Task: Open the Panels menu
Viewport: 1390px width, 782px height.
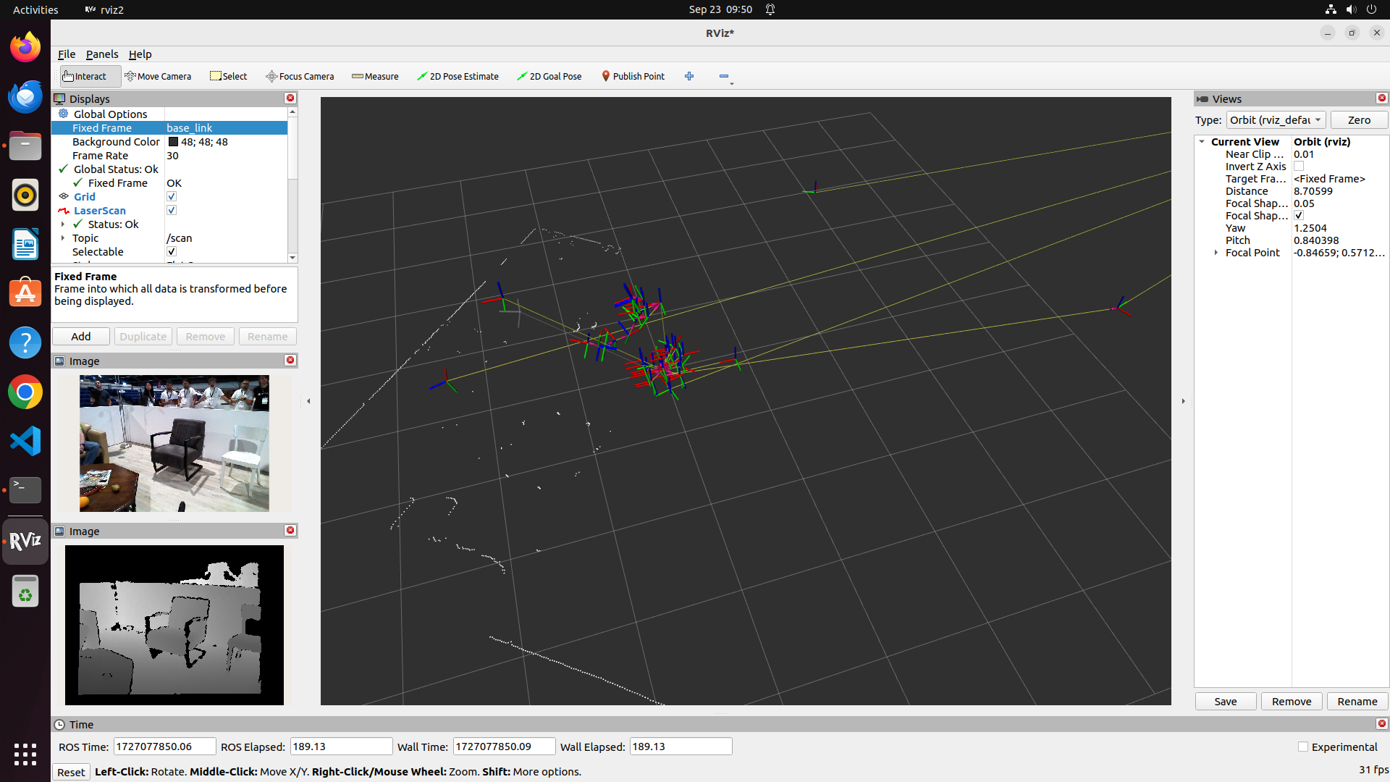Action: [101, 54]
